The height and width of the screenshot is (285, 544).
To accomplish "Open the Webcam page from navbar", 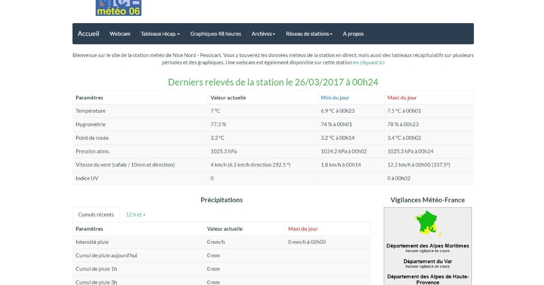I will point(120,34).
